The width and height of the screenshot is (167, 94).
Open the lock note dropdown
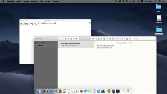point(93,39)
